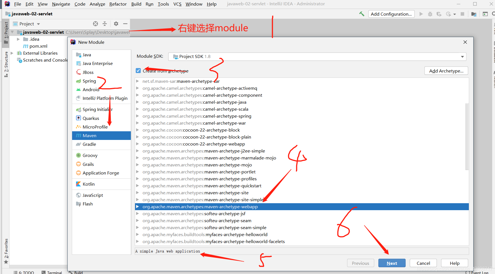The image size is (495, 274).
Task: Open the run configuration dropdown arrow
Action: point(455,14)
